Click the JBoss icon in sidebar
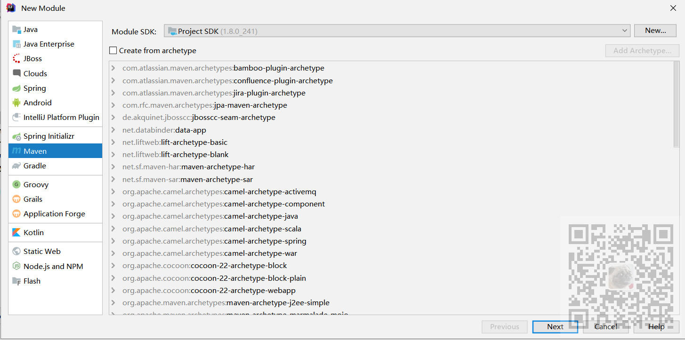Image resolution: width=685 pixels, height=340 pixels. click(x=16, y=59)
